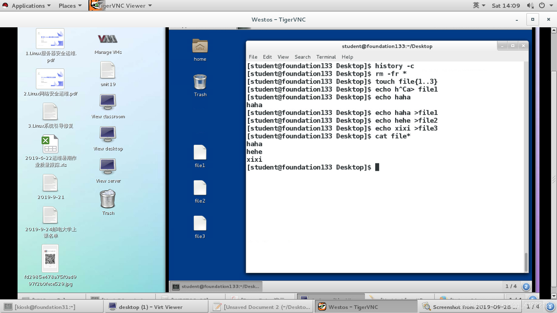Open terminal View menu
Screen dimensions: 557x313
pyautogui.click(x=283, y=57)
